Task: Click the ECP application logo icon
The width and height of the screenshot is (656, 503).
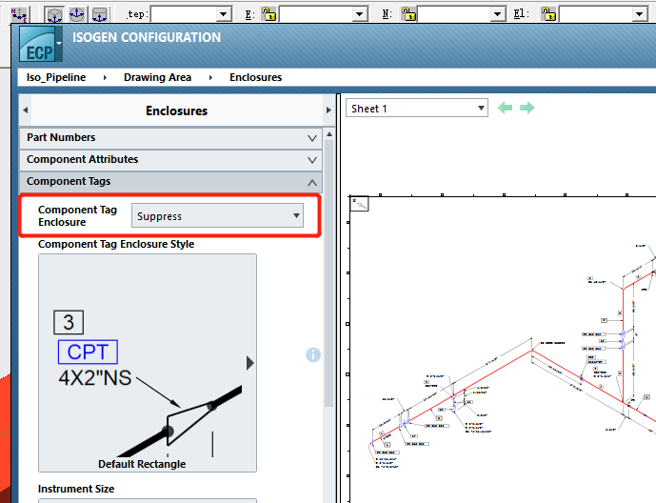Action: (x=37, y=45)
